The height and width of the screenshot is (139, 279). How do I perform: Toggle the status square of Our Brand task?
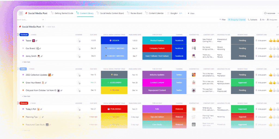(23, 48)
